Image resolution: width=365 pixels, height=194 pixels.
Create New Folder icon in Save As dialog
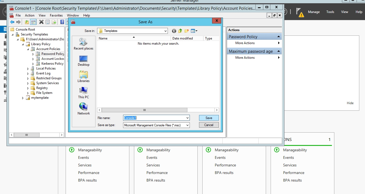click(x=187, y=31)
